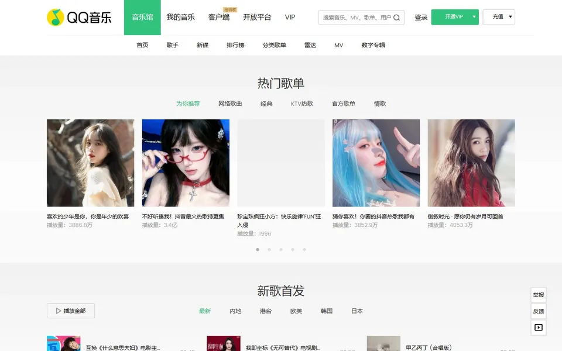The image size is (562, 351).
Task: Open the 开放平台 tab
Action: [257, 17]
